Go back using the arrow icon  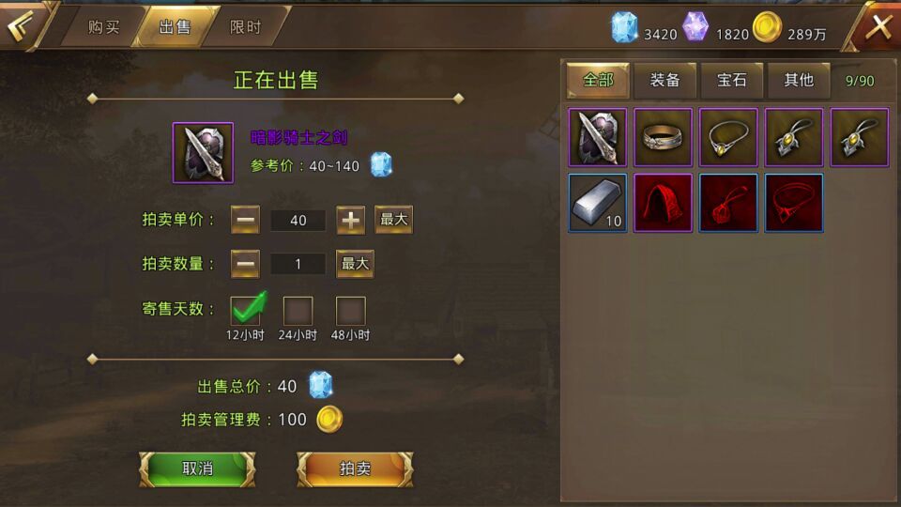click(20, 24)
